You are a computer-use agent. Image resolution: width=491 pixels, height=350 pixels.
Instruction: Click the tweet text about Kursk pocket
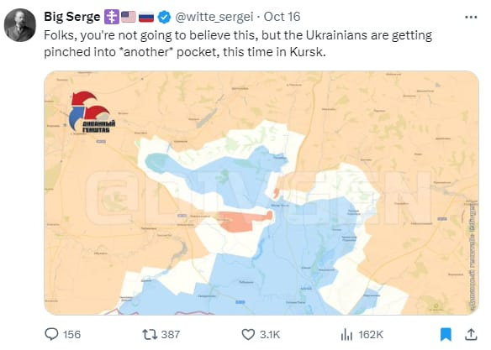coord(238,44)
